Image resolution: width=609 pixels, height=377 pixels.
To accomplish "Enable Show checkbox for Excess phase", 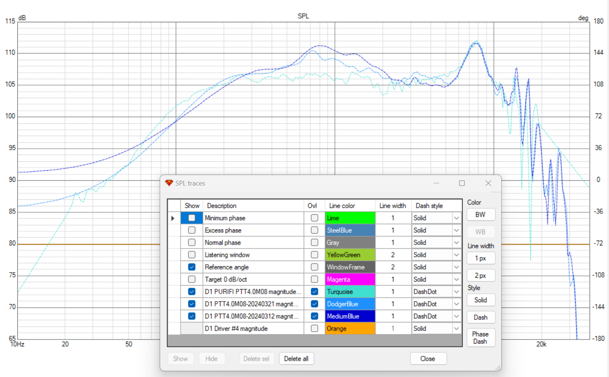I will coord(192,230).
